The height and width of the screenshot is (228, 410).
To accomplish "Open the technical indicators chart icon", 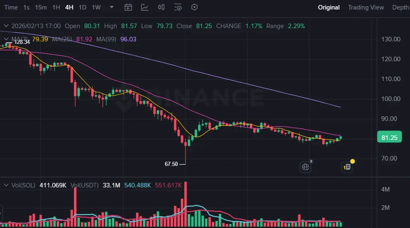I will click(x=145, y=7).
